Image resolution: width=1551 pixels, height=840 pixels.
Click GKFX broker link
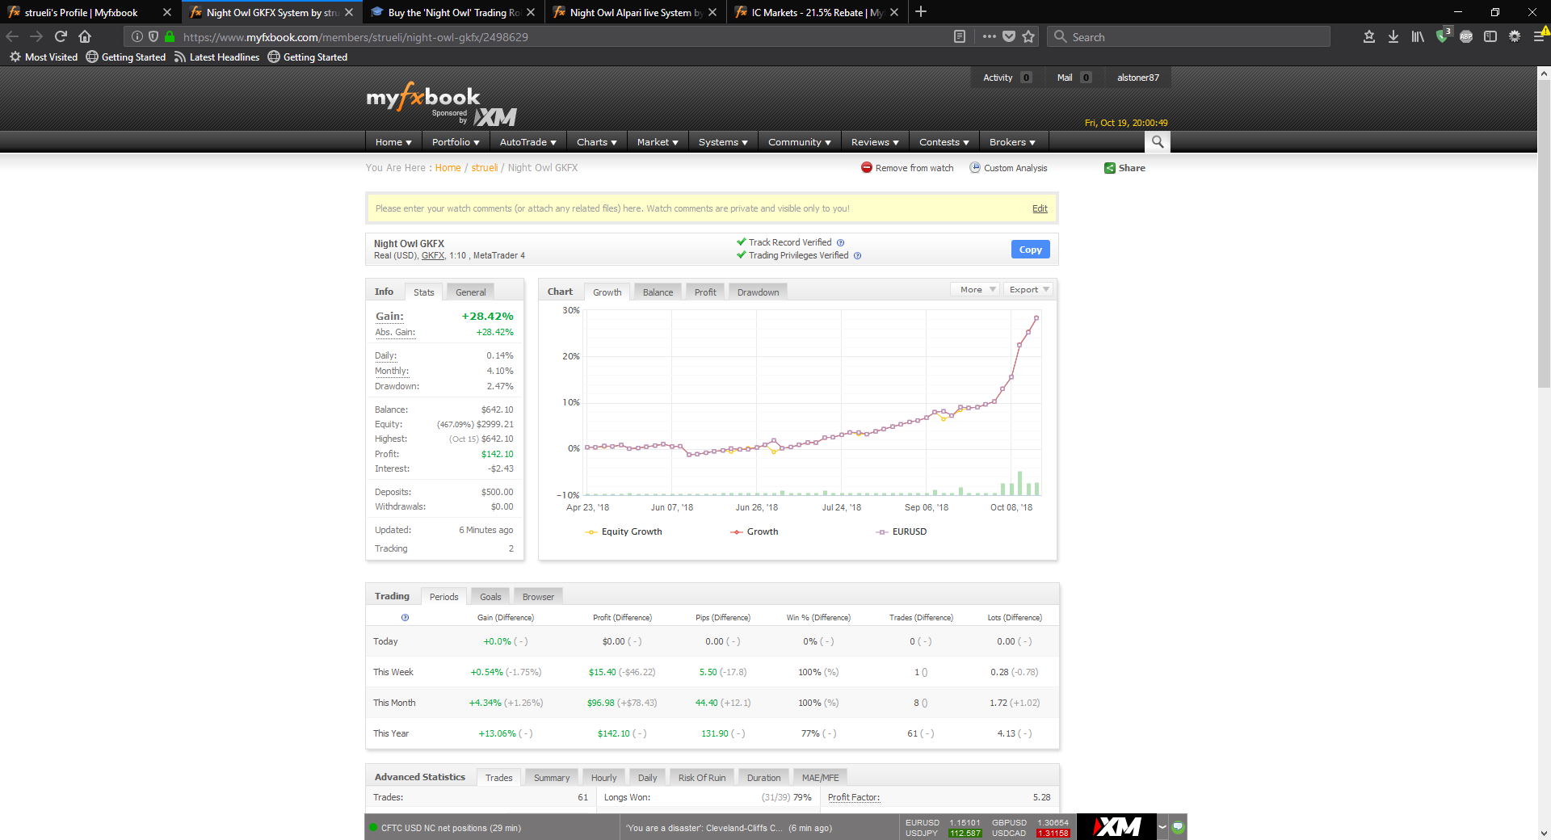pos(433,255)
